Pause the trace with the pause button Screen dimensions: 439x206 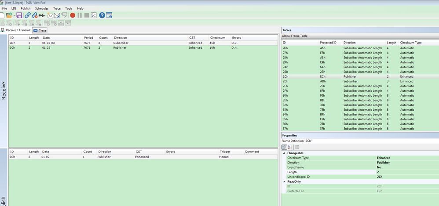80,15
